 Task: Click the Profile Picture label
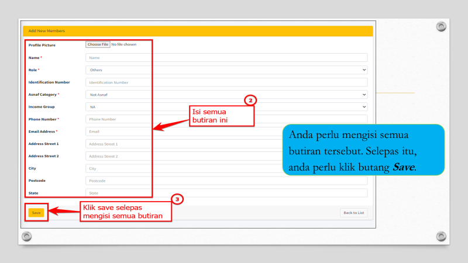42,45
